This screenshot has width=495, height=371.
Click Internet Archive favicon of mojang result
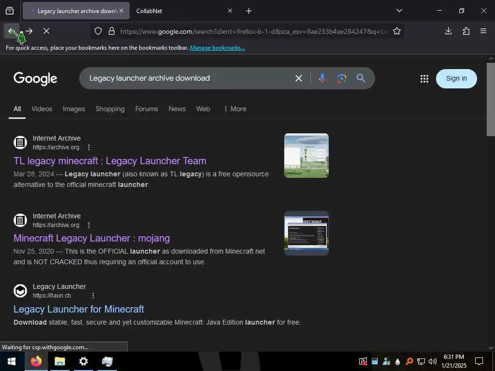point(20,220)
